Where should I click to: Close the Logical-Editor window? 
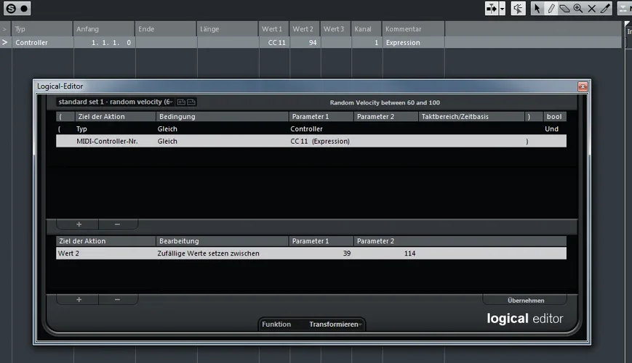tap(583, 86)
